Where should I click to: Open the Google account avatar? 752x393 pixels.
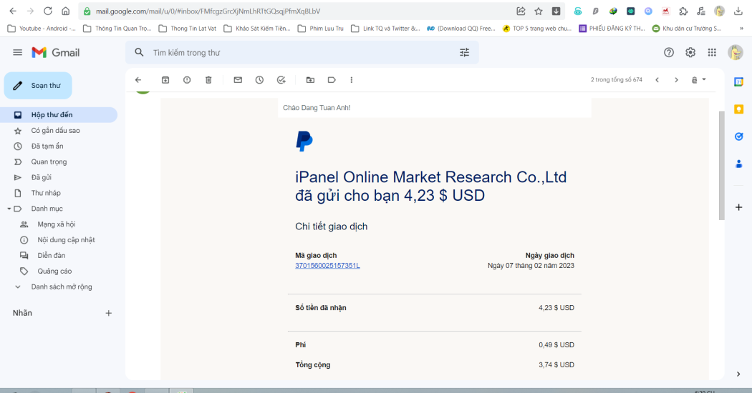[x=736, y=53]
